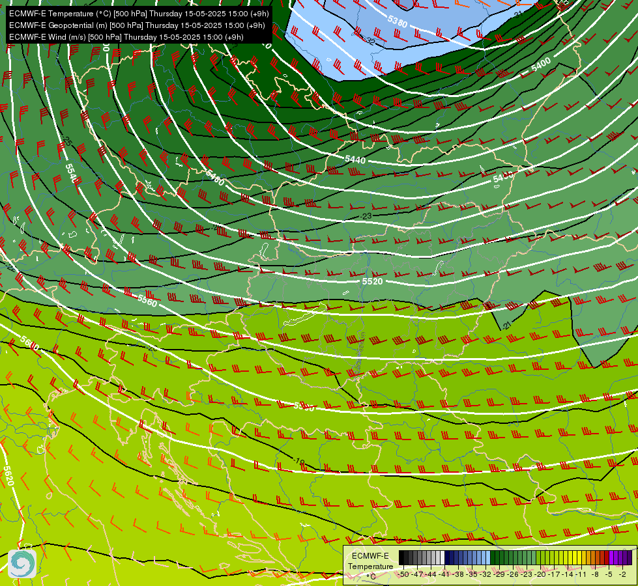Click the -14 tick label in color scale

(568, 574)
